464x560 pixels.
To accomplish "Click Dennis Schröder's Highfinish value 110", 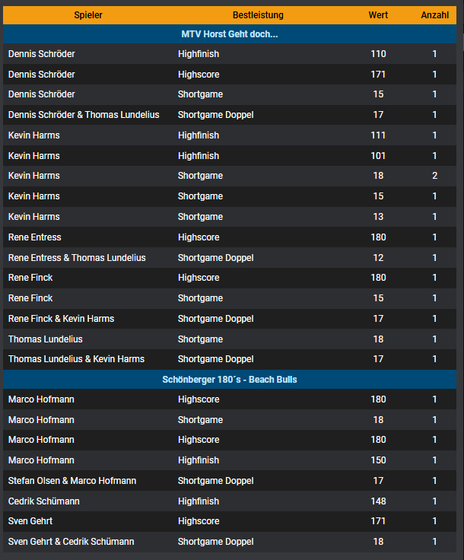I will pyautogui.click(x=378, y=54).
